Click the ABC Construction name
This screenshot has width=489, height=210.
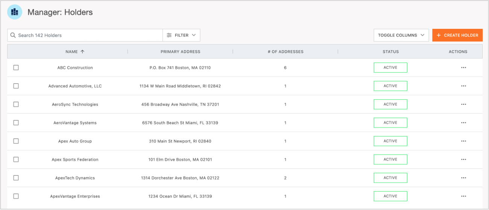tap(75, 68)
